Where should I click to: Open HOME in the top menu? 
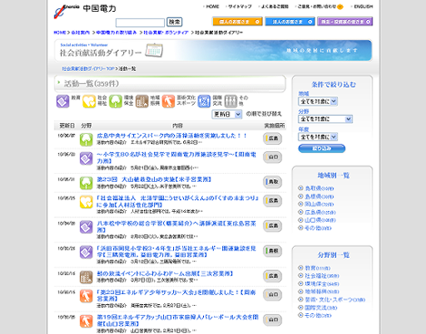212,6
